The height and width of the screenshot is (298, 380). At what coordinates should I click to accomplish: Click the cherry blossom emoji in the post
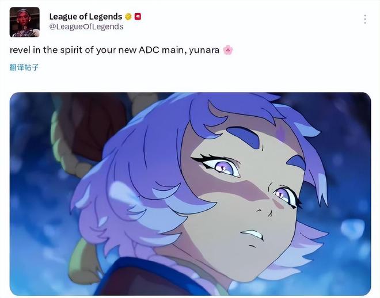228,50
